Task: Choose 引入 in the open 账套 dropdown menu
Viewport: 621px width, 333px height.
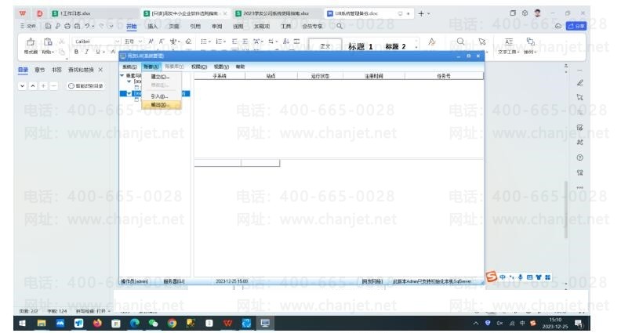Action: tap(160, 96)
